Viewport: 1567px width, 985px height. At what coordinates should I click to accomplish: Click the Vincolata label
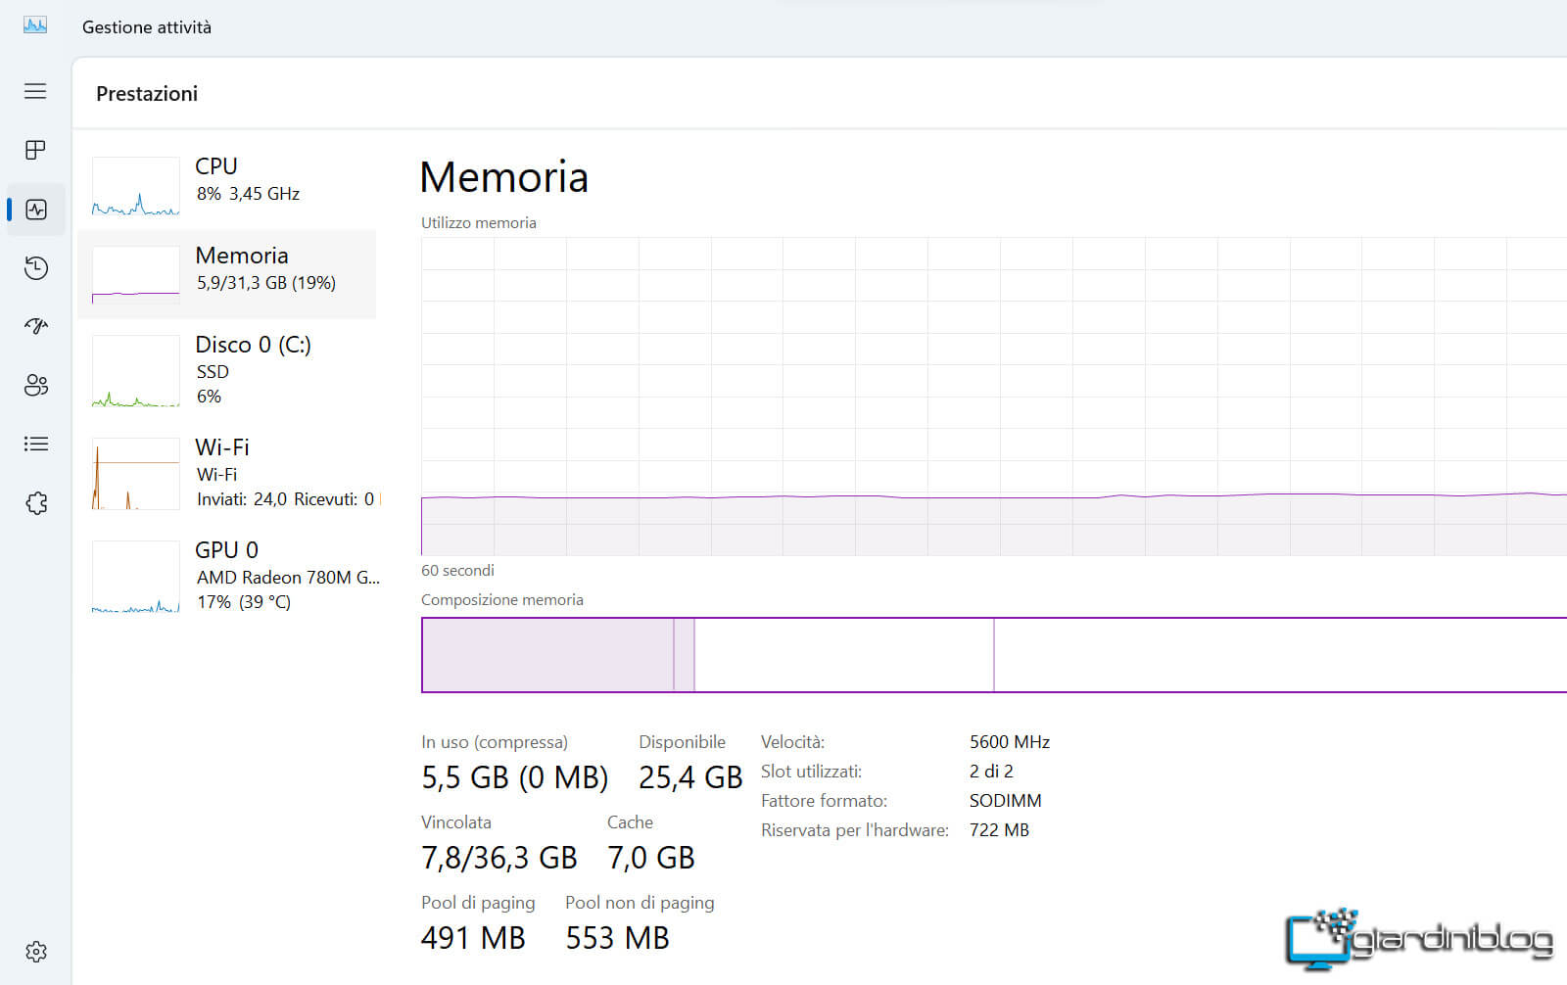pyautogui.click(x=456, y=822)
